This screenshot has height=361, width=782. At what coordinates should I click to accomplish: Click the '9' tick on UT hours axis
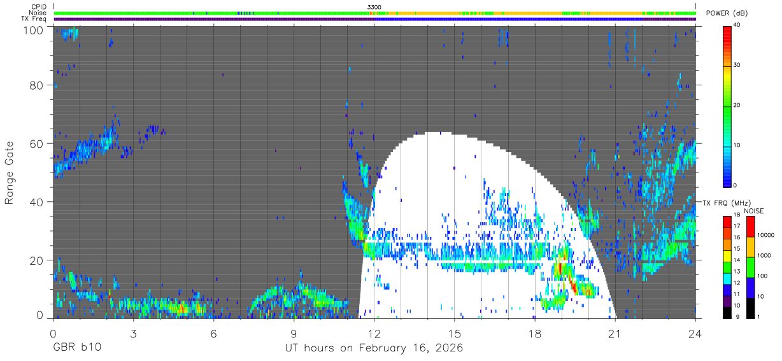pos(294,333)
